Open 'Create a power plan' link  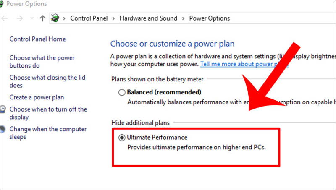[37, 97]
